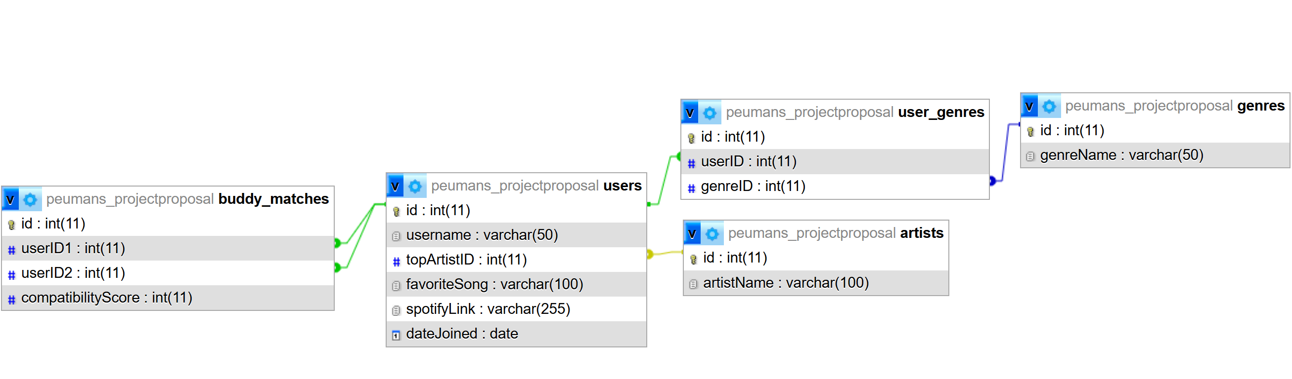Click the blue relation endpoint at genreID

[x=992, y=181]
